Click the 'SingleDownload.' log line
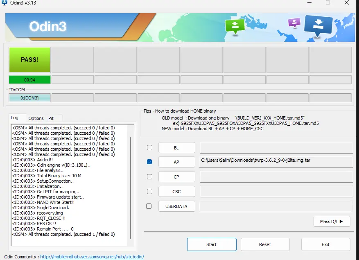Screen dimensions: 359x260 click(41, 208)
